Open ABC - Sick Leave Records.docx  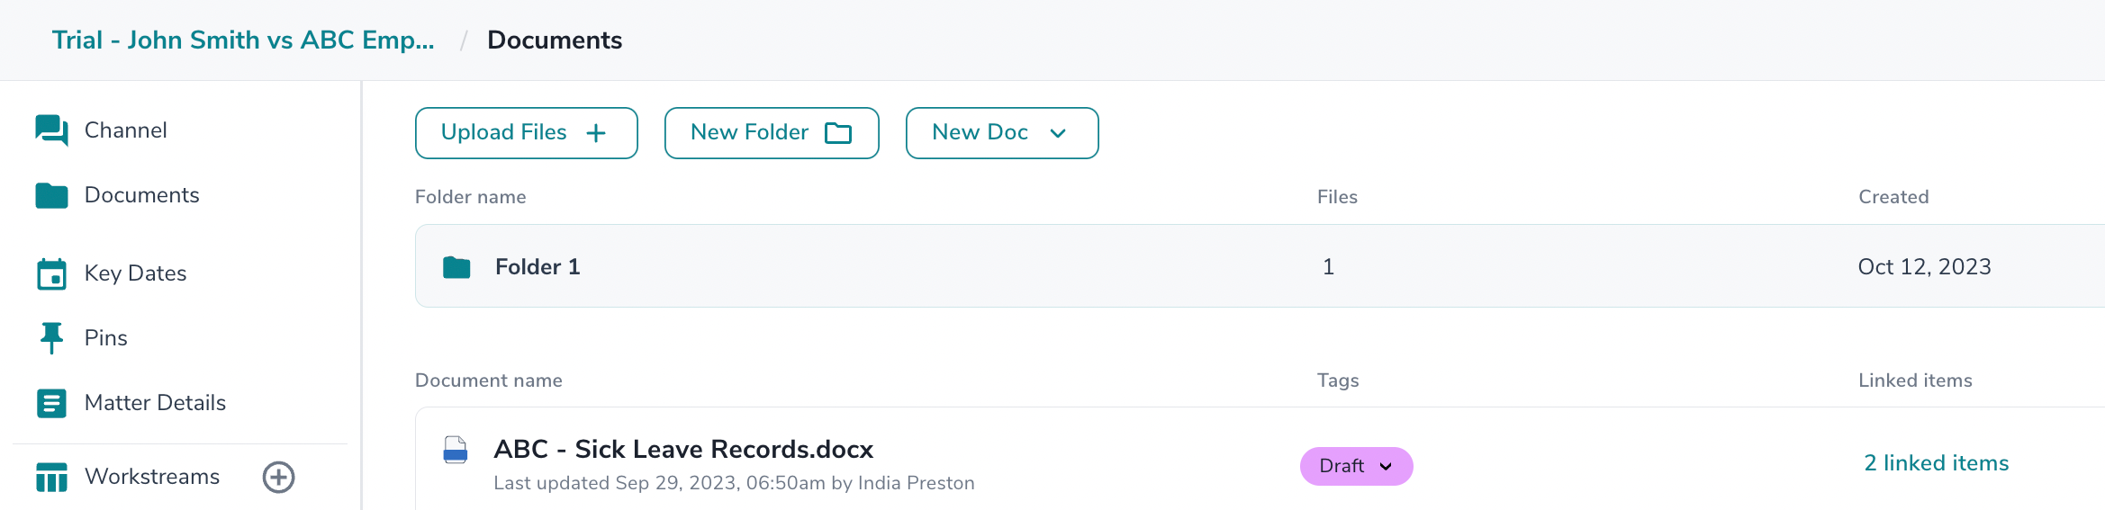[683, 449]
